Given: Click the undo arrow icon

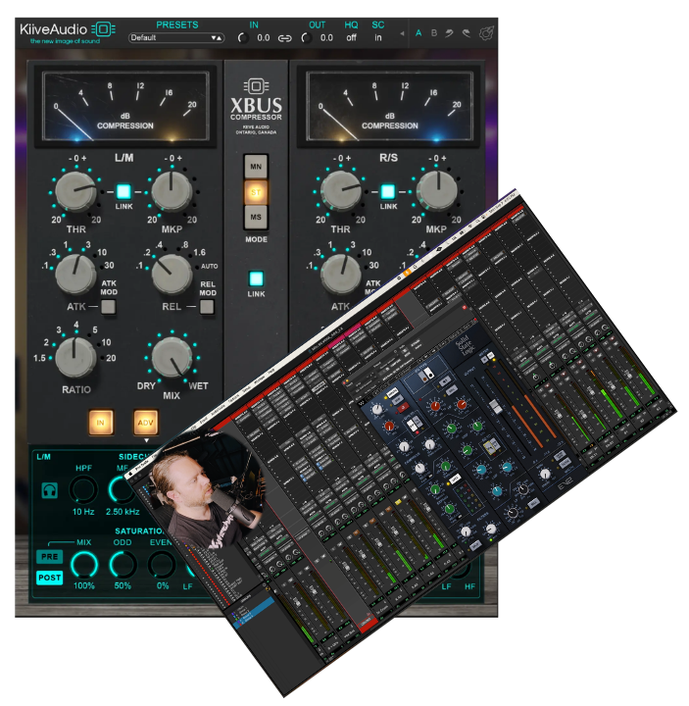Looking at the screenshot, I should coord(449,33).
